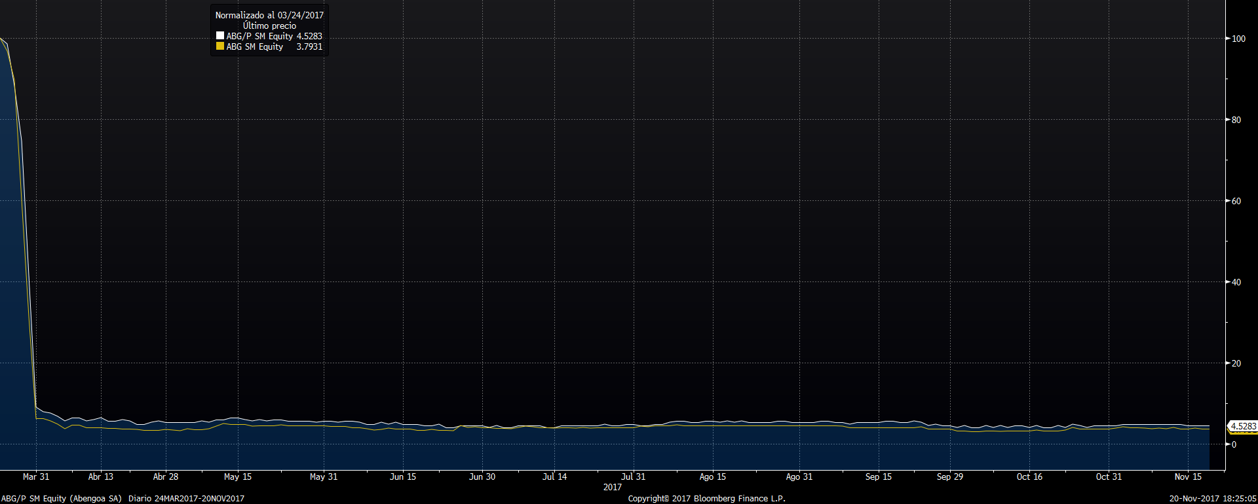Click the 'Último precio' legend subtitle
1258x504 pixels.
pyautogui.click(x=269, y=26)
